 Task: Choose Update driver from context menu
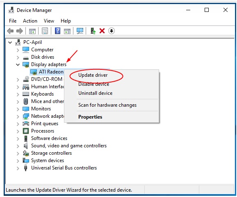click(x=93, y=75)
